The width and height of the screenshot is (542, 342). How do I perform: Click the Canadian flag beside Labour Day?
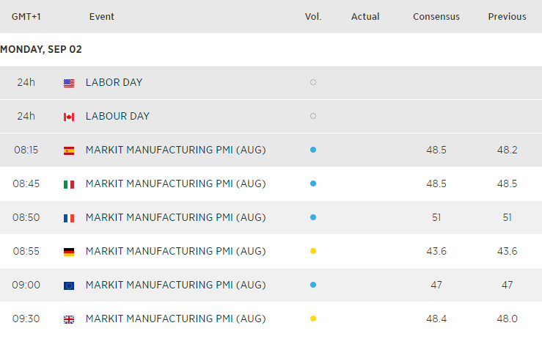point(69,117)
